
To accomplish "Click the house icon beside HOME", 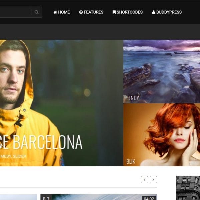I will point(55,12).
